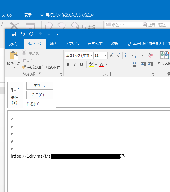Click into the 宛先 recipient field
Viewport: 170px width, 192px height.
point(113,86)
